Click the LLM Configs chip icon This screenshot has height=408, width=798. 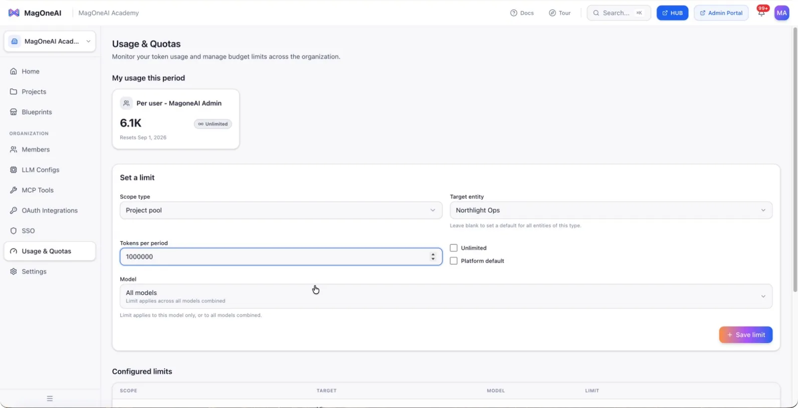coord(13,170)
